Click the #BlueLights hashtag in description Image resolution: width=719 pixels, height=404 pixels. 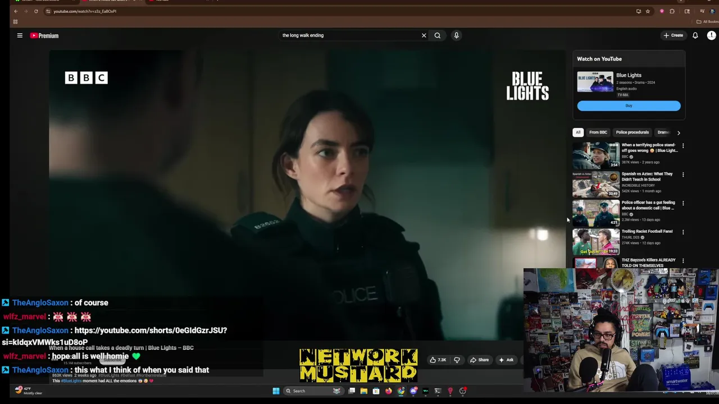click(71, 381)
